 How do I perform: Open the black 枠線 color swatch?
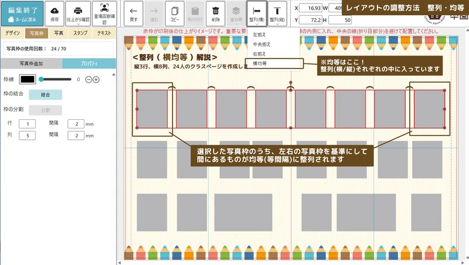coord(28,80)
